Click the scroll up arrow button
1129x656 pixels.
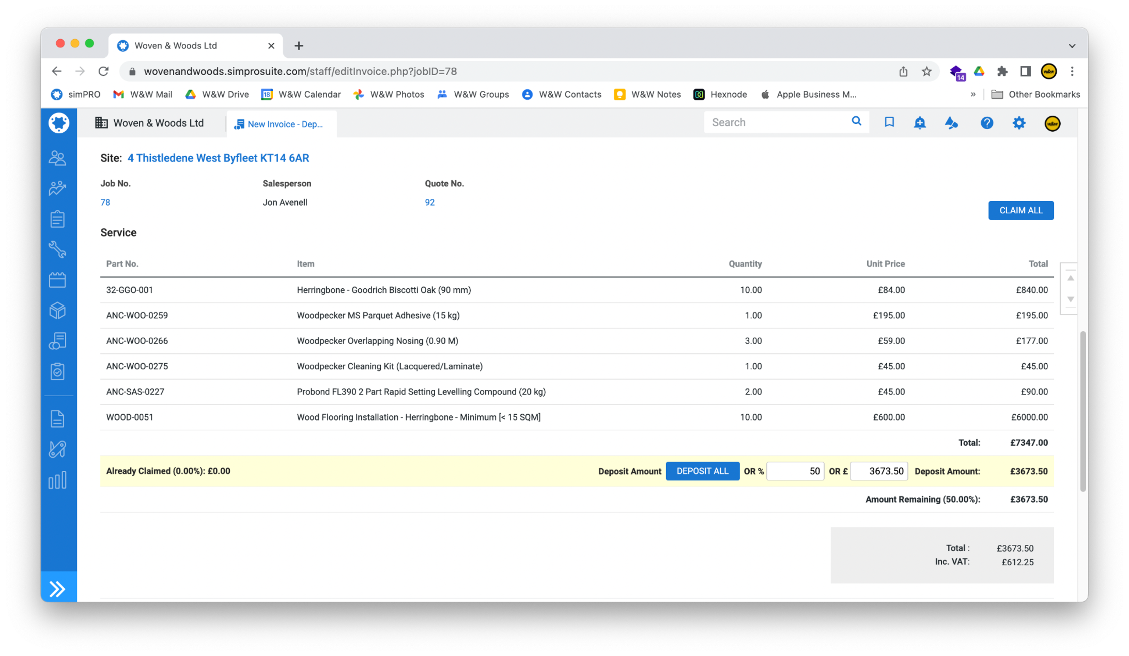[1070, 278]
